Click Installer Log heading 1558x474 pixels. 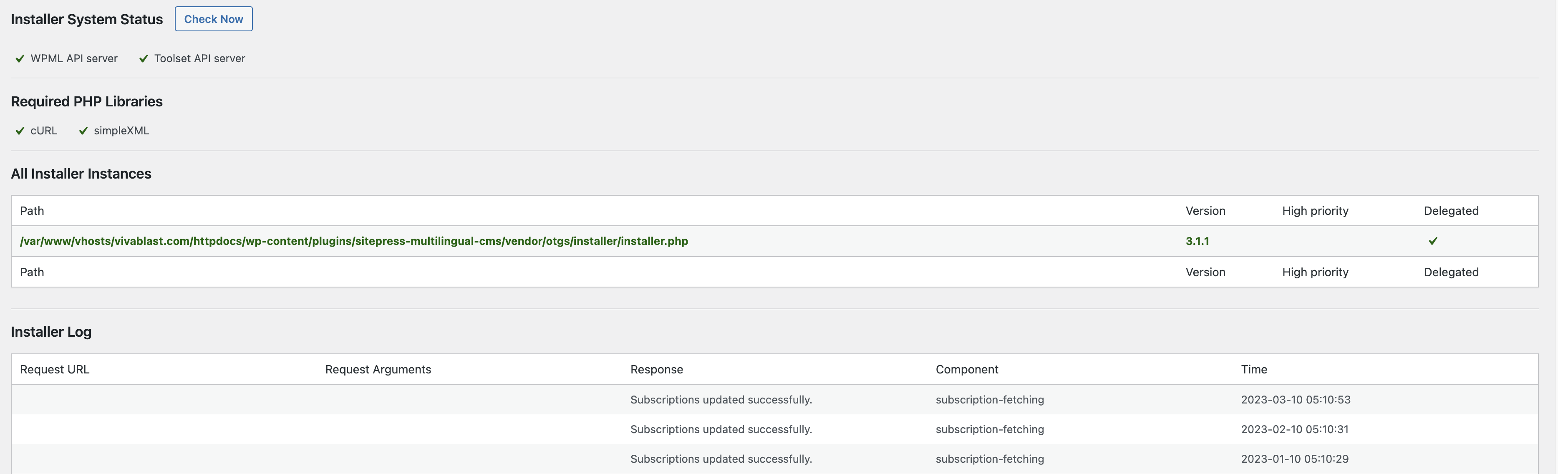pyautogui.click(x=51, y=332)
